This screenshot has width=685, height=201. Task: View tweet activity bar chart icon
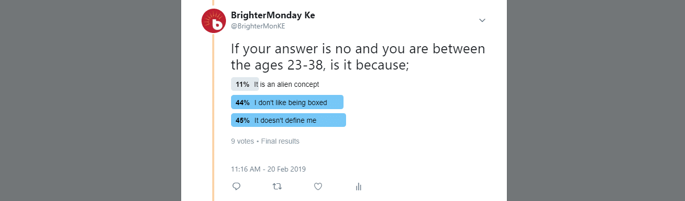(x=358, y=186)
